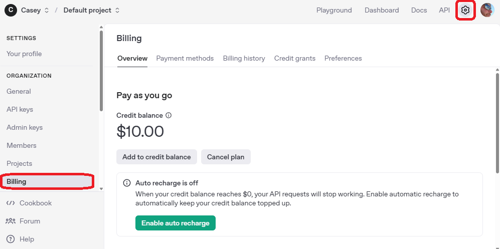The width and height of the screenshot is (500, 249).
Task: Switch to the Payment methods tab
Action: pos(185,58)
